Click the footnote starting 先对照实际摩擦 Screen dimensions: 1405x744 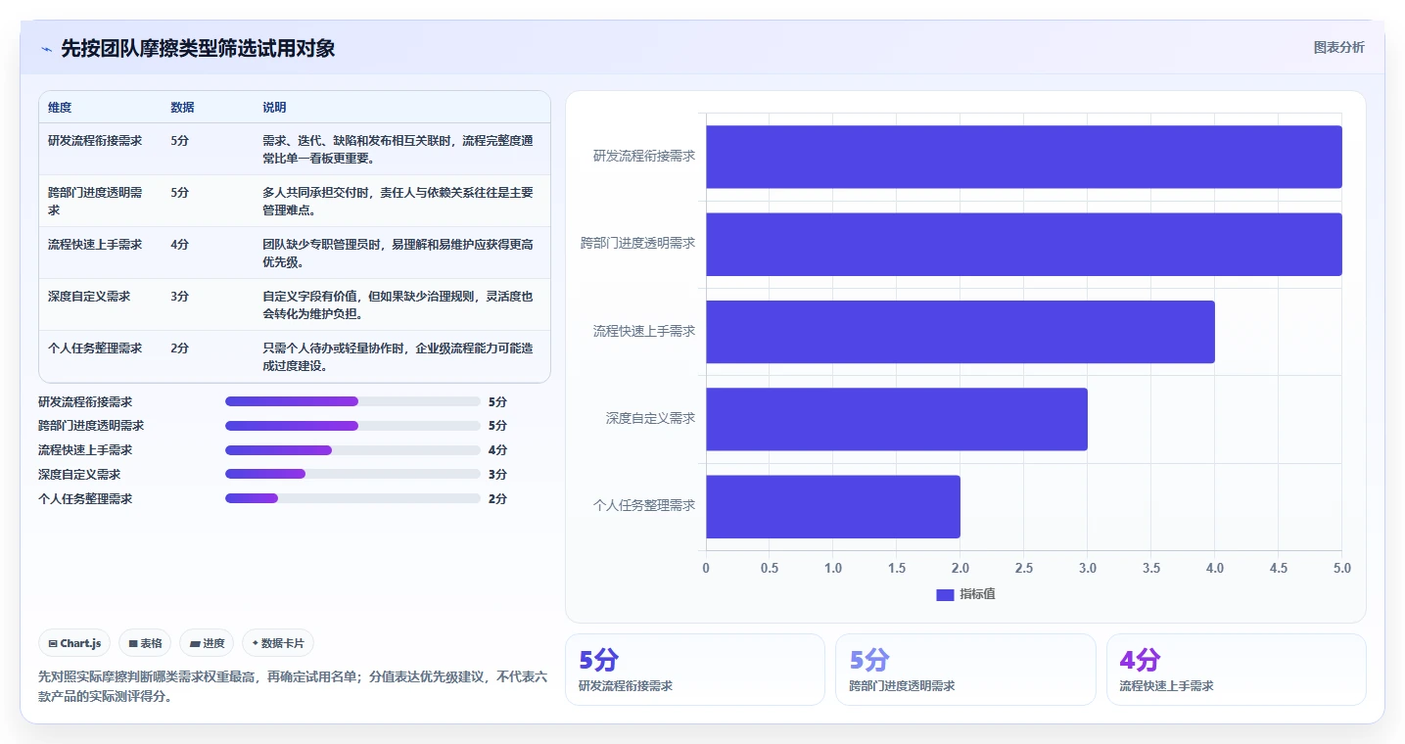pyautogui.click(x=293, y=686)
